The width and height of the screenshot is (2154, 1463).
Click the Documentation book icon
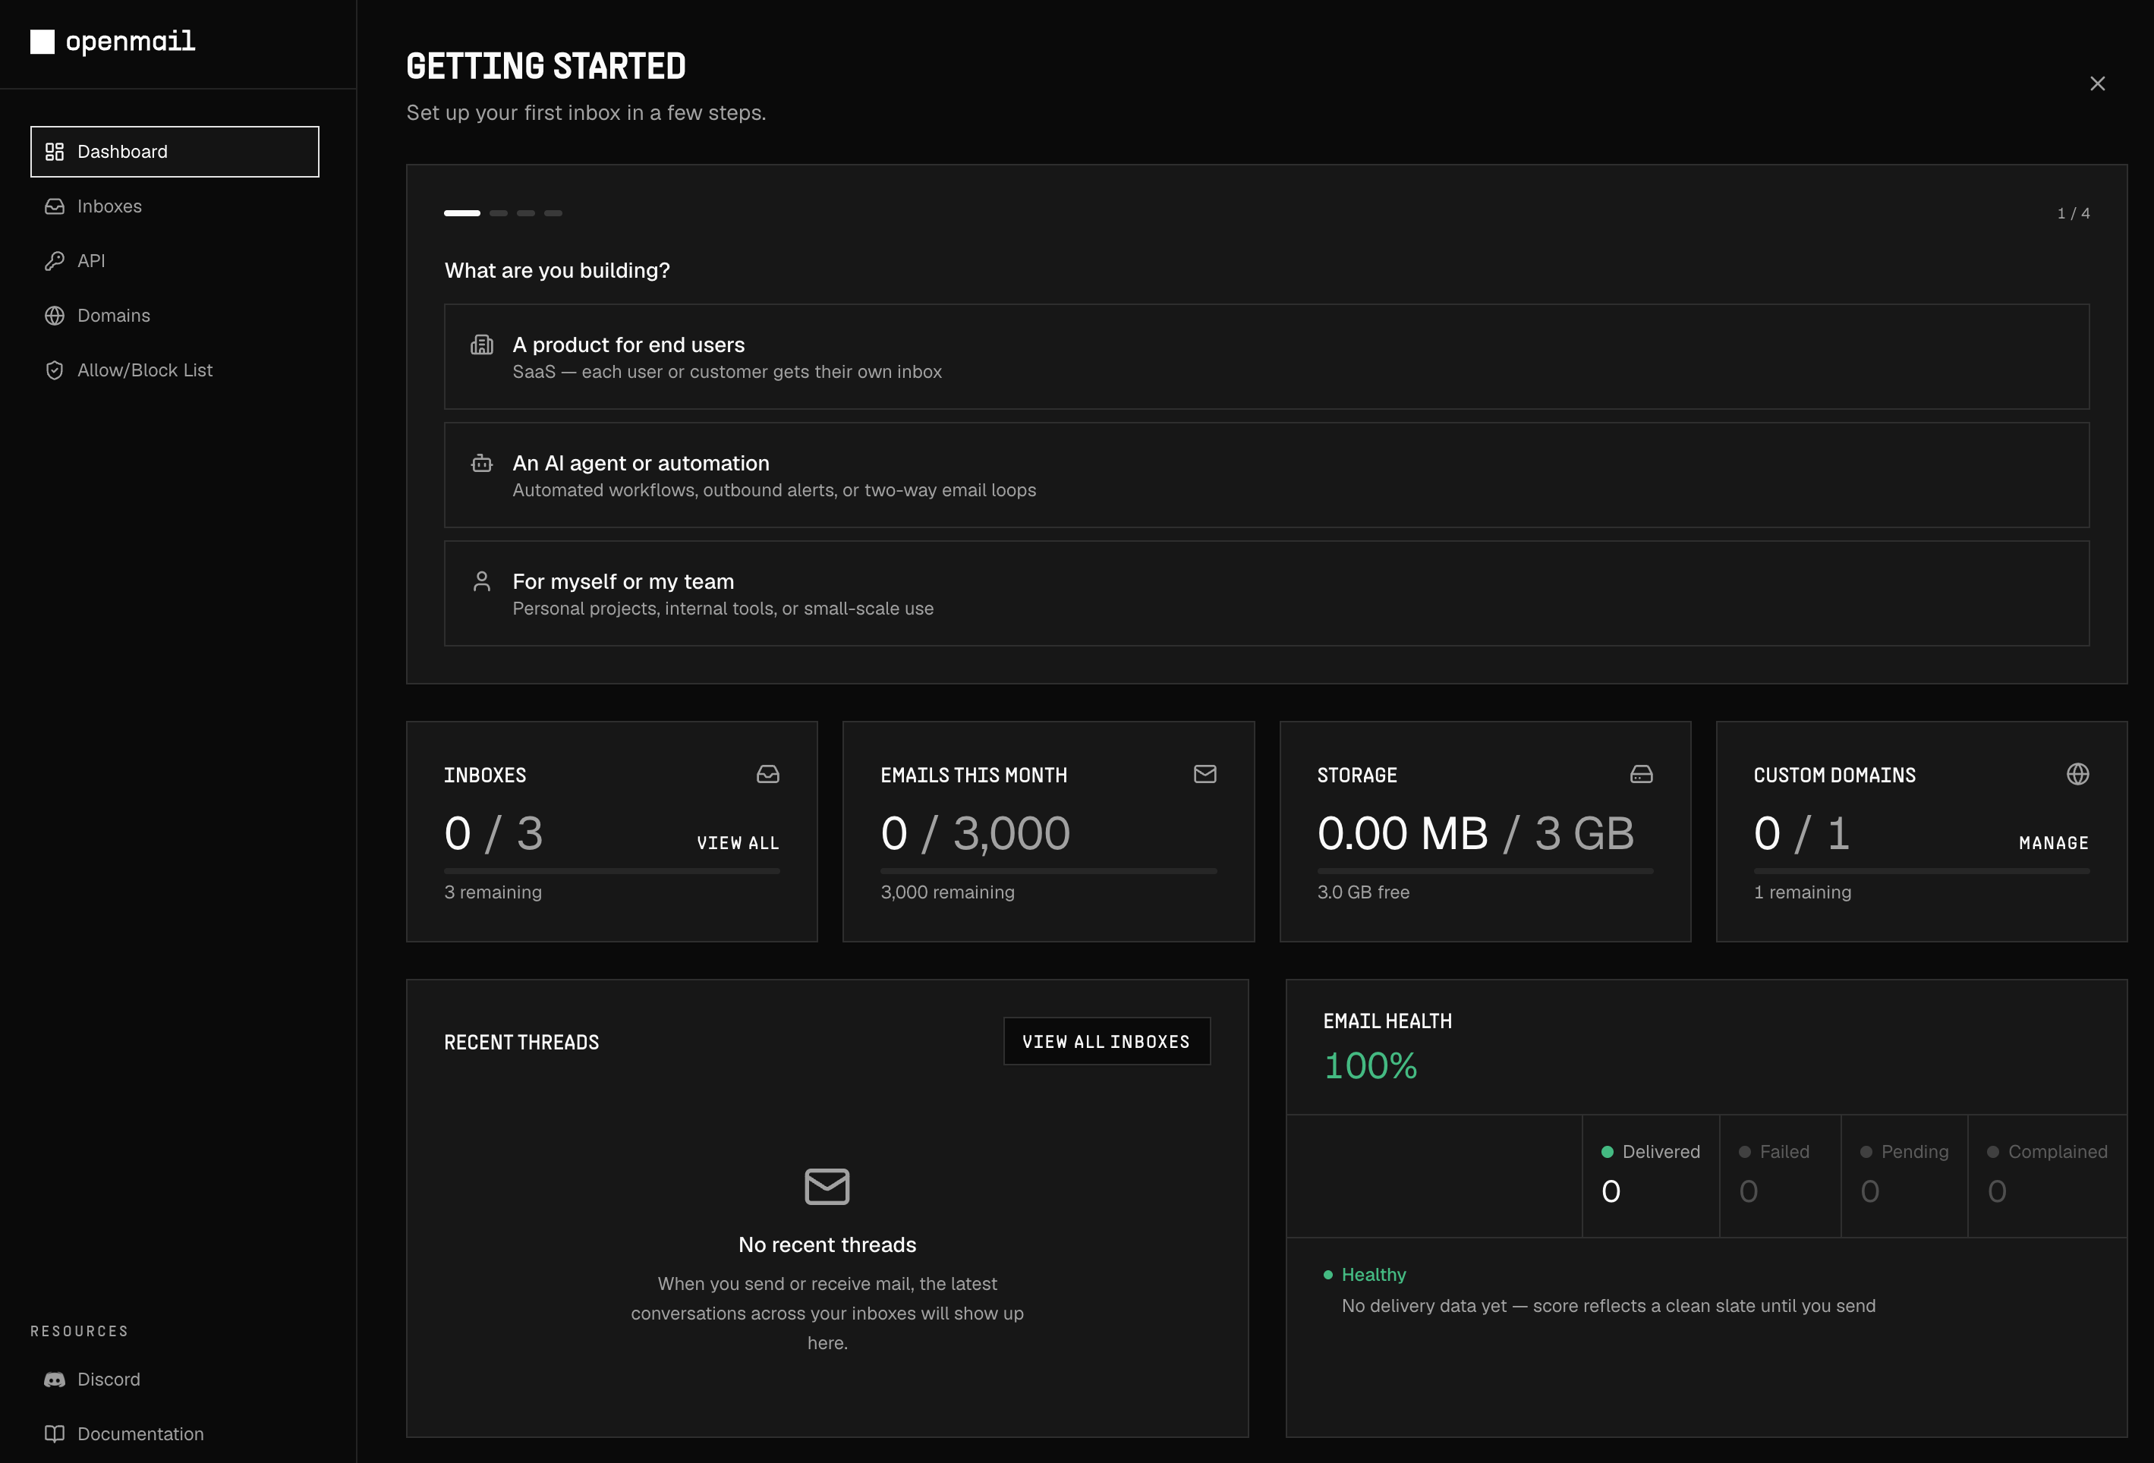55,1433
